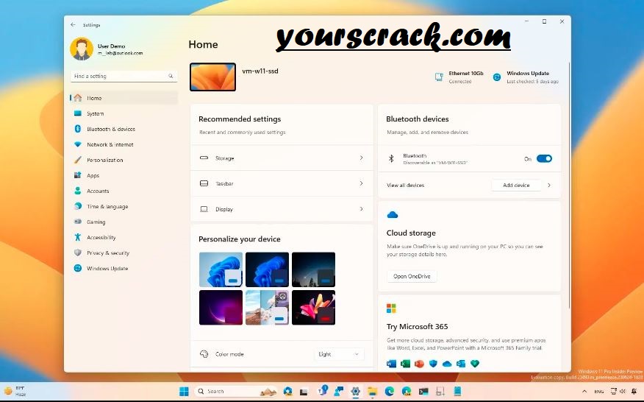Click the Home house icon in sidebar
The height and width of the screenshot is (402, 644).
point(78,98)
